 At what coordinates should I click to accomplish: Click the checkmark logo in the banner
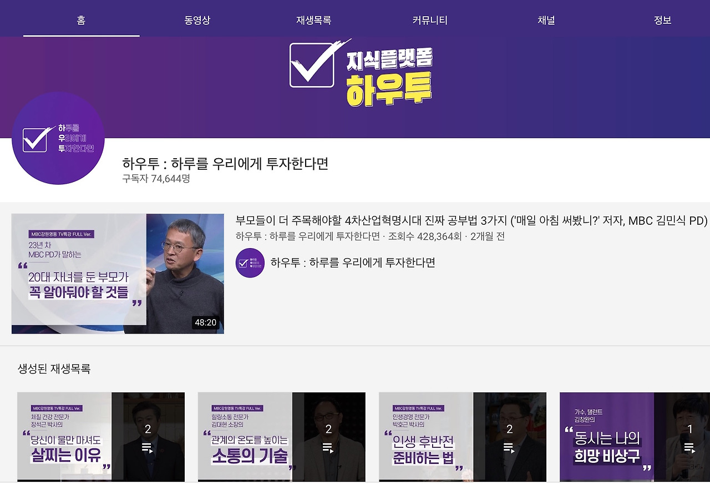click(317, 64)
